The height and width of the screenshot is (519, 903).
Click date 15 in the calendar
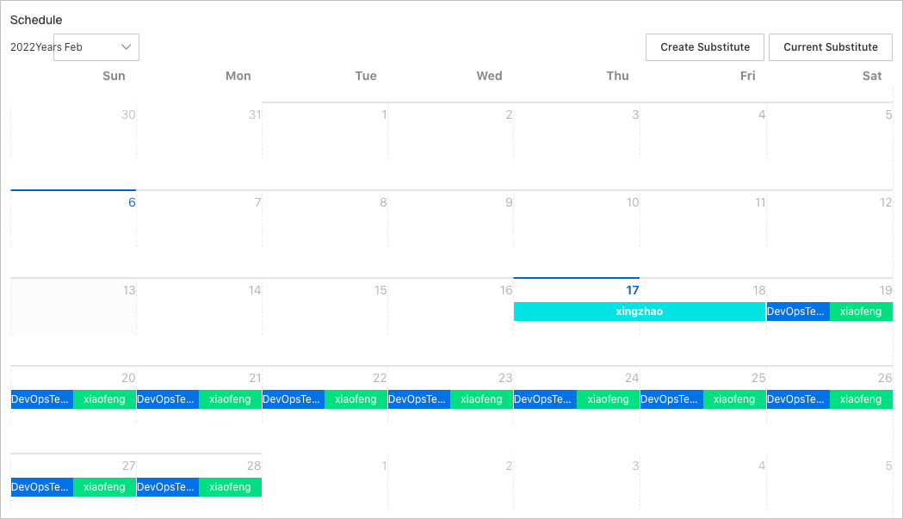[380, 290]
